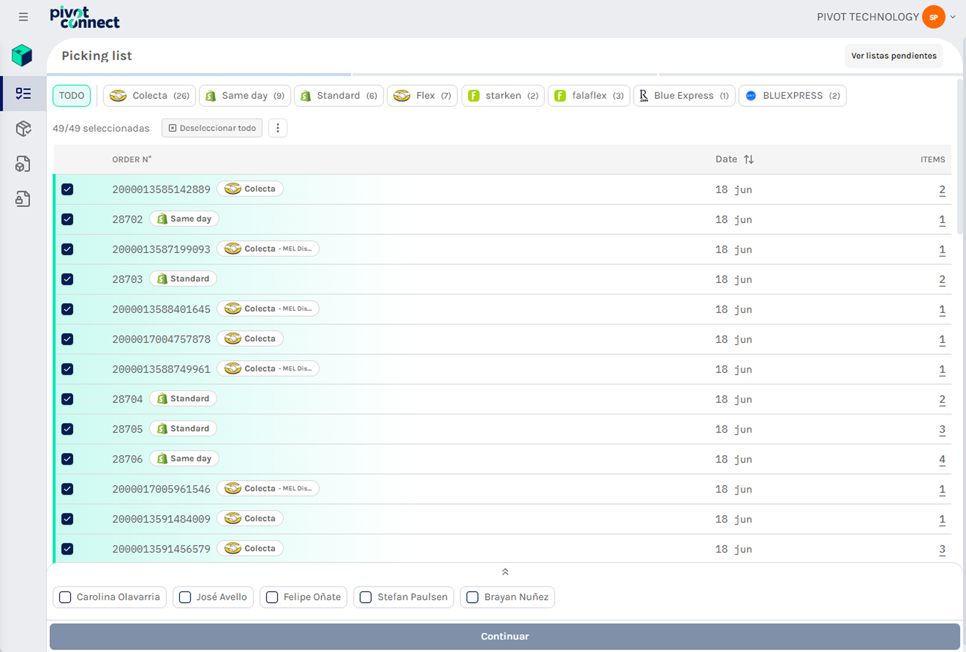Uncheck order 2000013585142889
This screenshot has width=966, height=652.
tap(67, 189)
